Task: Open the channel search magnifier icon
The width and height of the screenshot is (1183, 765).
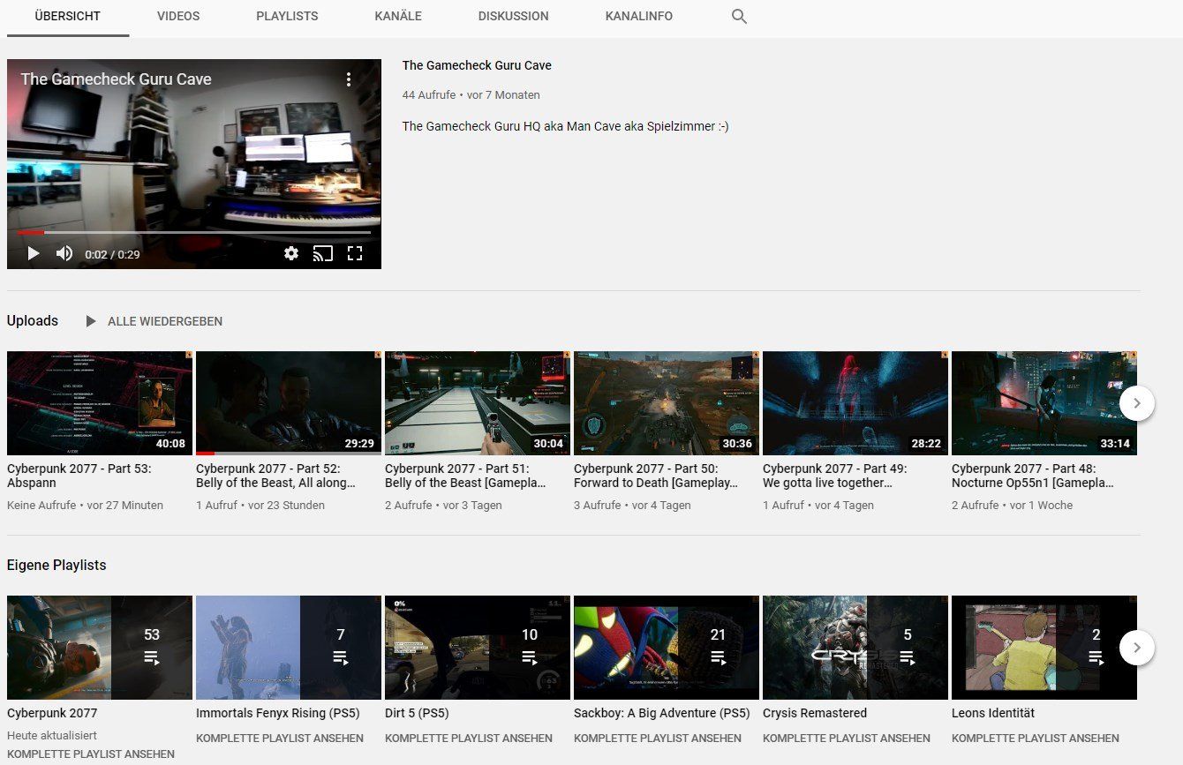Action: 740,17
